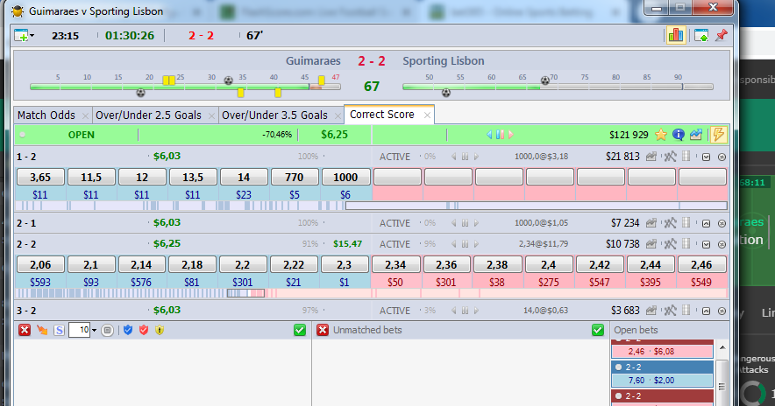This screenshot has height=406, width=775.
Task: Toggle the red shield icon
Action: pyautogui.click(x=143, y=330)
